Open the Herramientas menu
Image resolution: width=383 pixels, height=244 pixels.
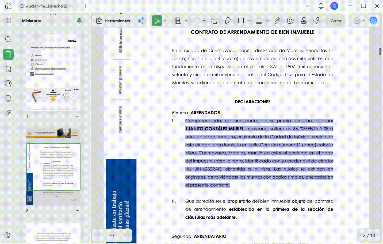pyautogui.click(x=113, y=21)
